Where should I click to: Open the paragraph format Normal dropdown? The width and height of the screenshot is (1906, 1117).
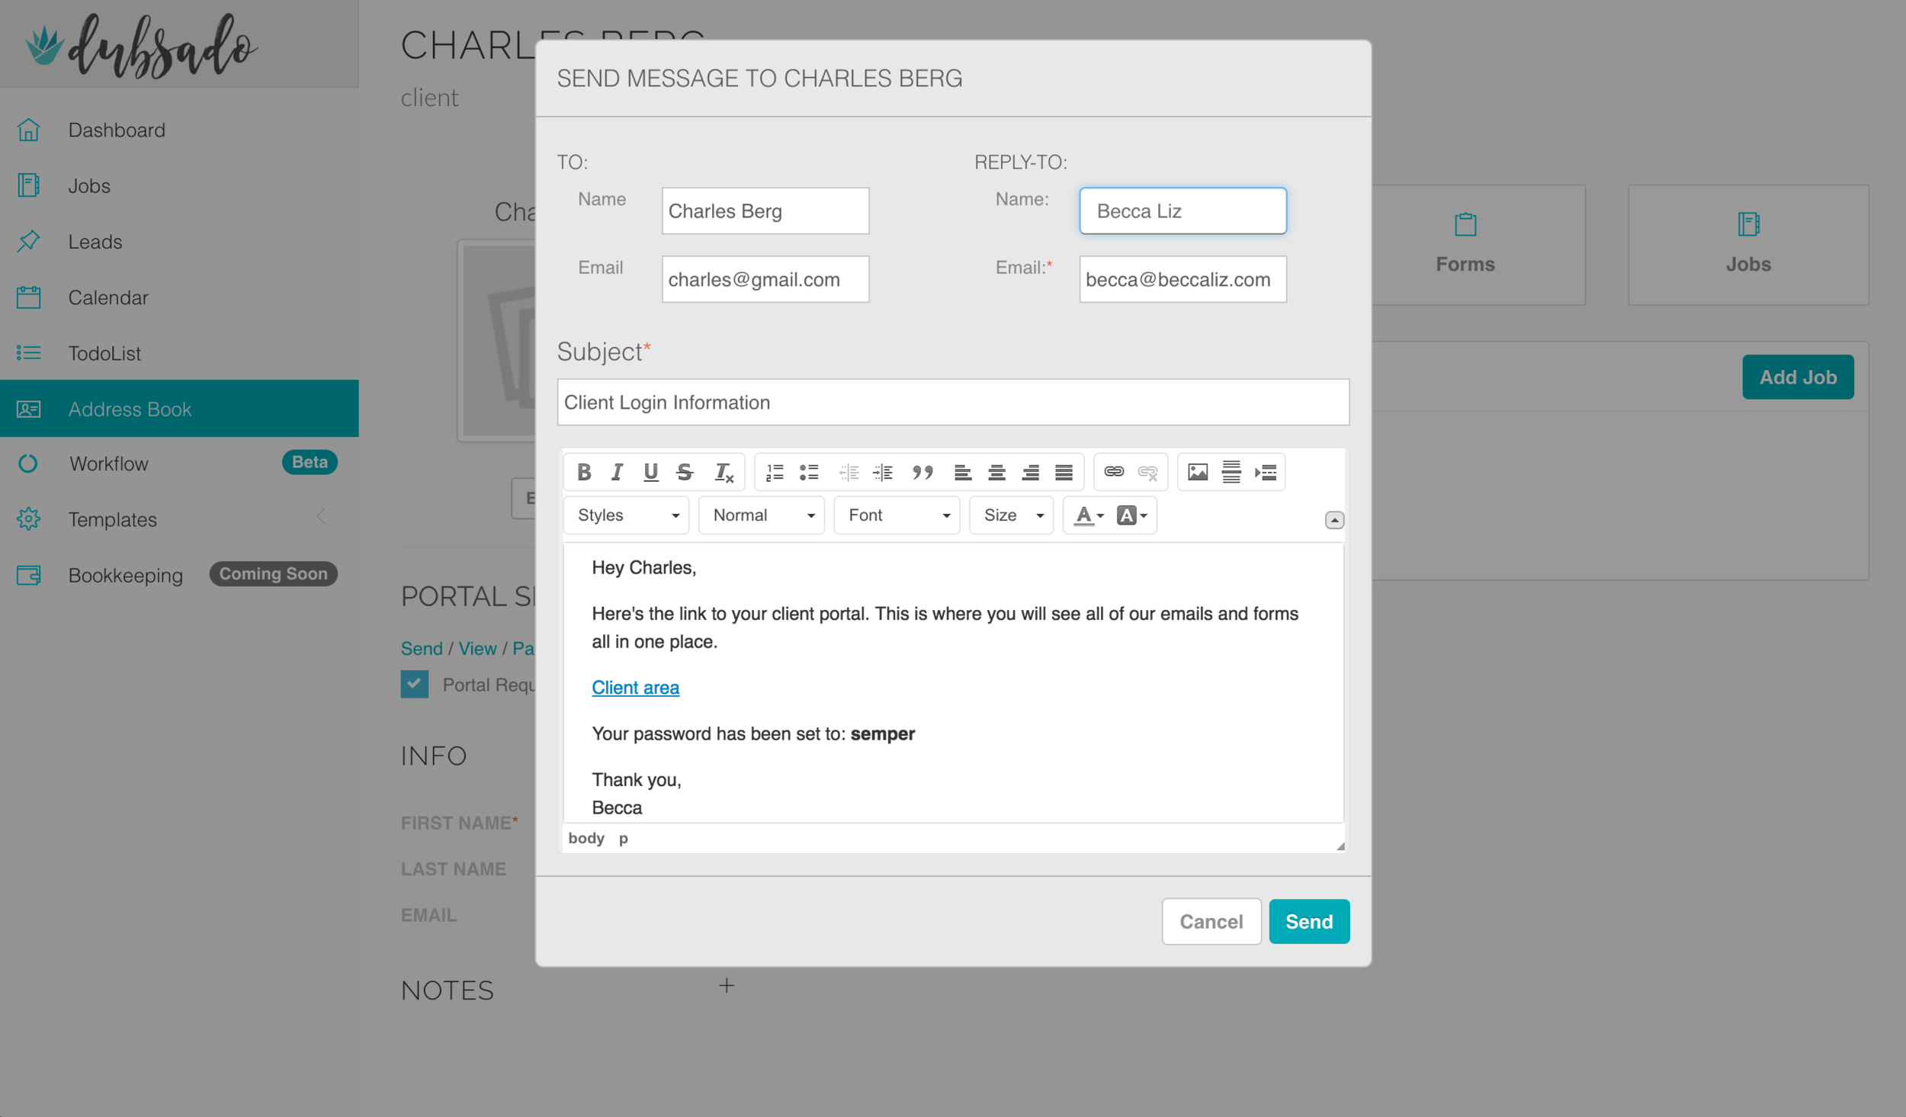[x=762, y=515]
